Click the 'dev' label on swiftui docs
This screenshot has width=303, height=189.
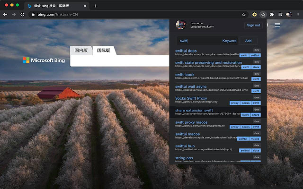pyautogui.click(x=257, y=50)
